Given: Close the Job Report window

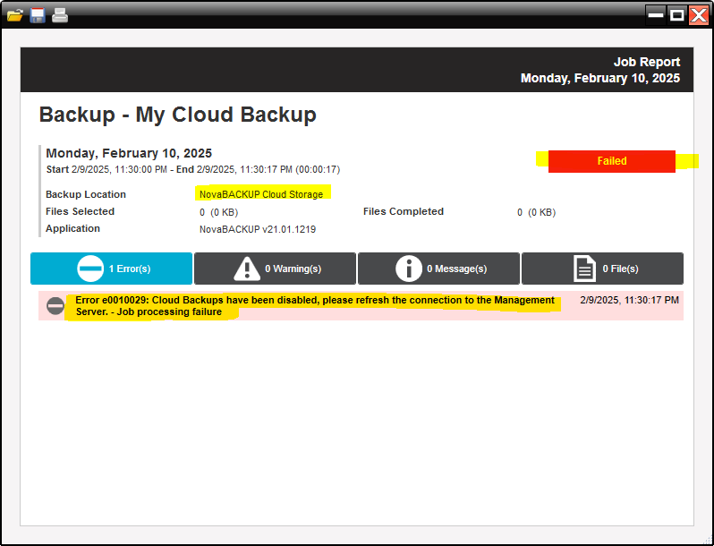Looking at the screenshot, I should coord(699,15).
